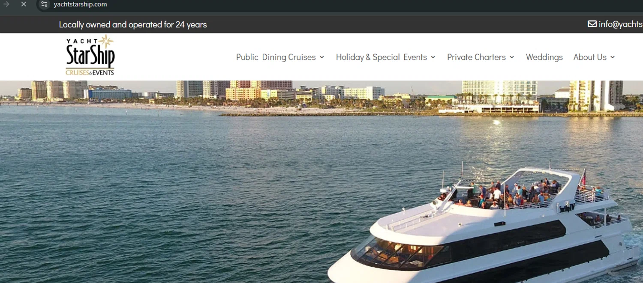Viewport: 643px width, 283px height.
Task: Expand Holiday & Special Events chevron
Action: click(x=433, y=57)
